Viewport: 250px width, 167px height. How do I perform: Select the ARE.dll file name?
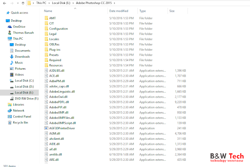[x=54, y=160]
